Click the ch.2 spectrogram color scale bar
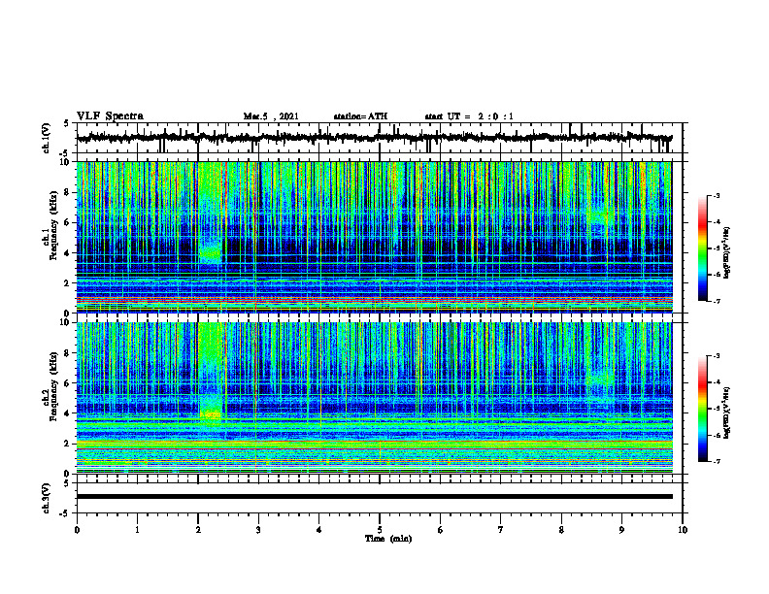769x594 pixels. tap(702, 409)
